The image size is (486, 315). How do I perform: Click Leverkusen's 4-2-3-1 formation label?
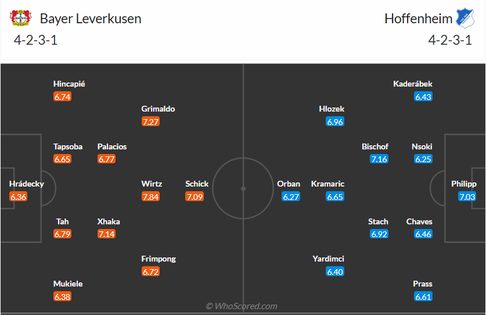pyautogui.click(x=35, y=41)
